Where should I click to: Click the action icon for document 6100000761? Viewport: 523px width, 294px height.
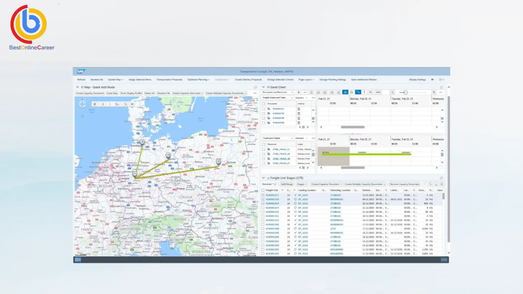[x=299, y=109]
